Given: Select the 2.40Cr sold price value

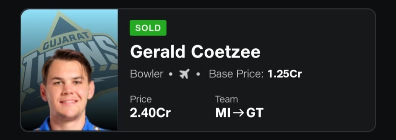Looking at the screenshot, I should [x=150, y=113].
